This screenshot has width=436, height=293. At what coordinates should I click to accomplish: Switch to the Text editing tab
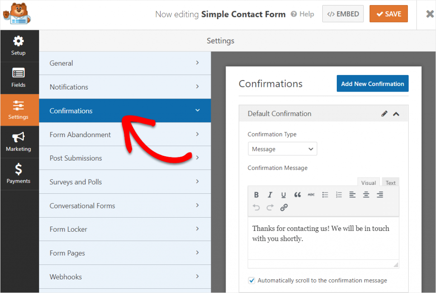coord(390,182)
